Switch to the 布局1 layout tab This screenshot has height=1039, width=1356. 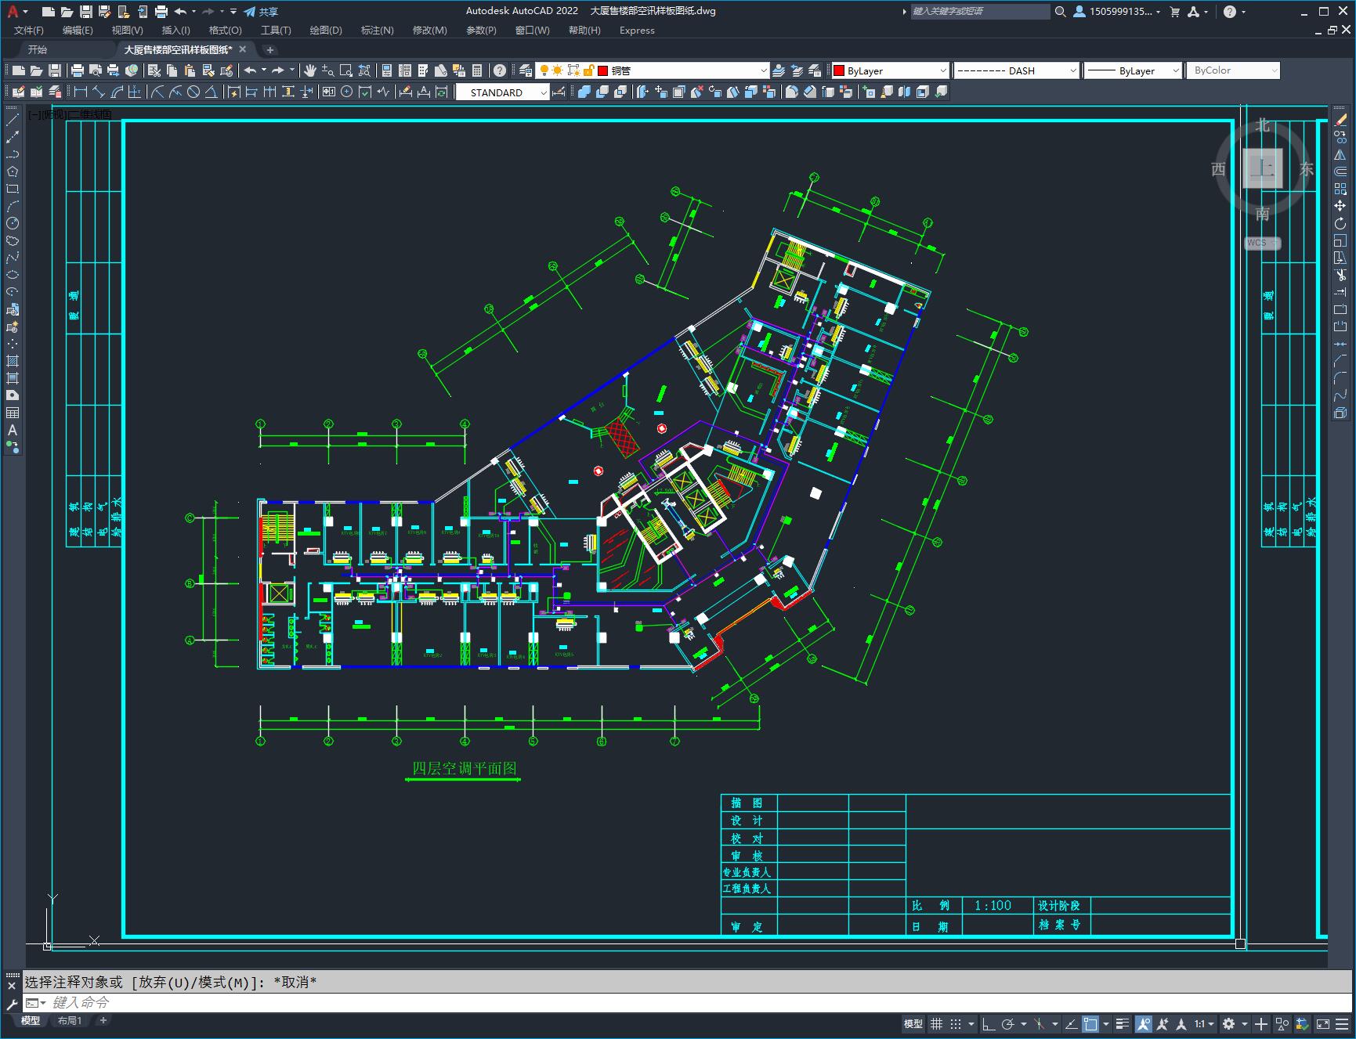70,1020
